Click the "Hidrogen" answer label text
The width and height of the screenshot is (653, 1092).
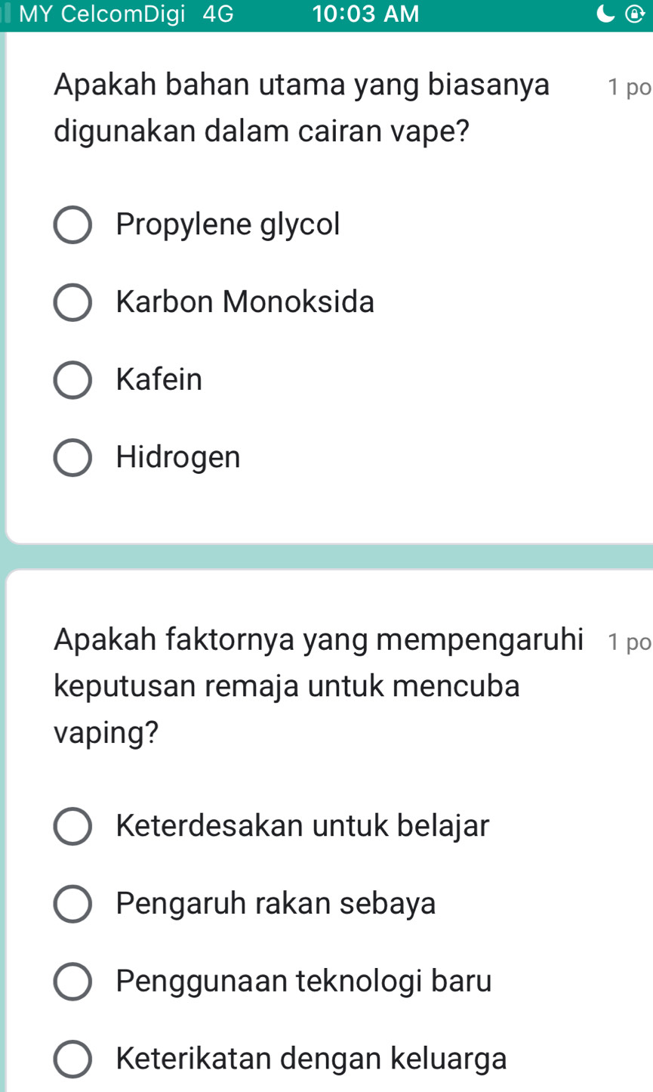178,457
